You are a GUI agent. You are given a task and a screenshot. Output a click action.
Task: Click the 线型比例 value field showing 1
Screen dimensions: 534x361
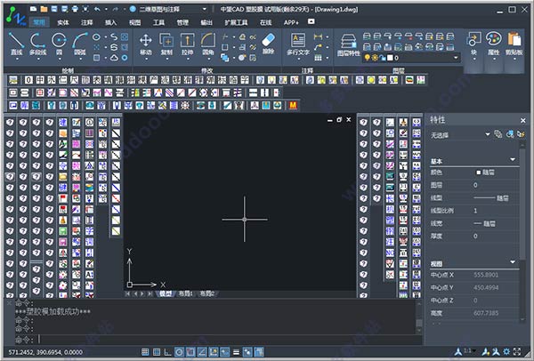pos(496,211)
